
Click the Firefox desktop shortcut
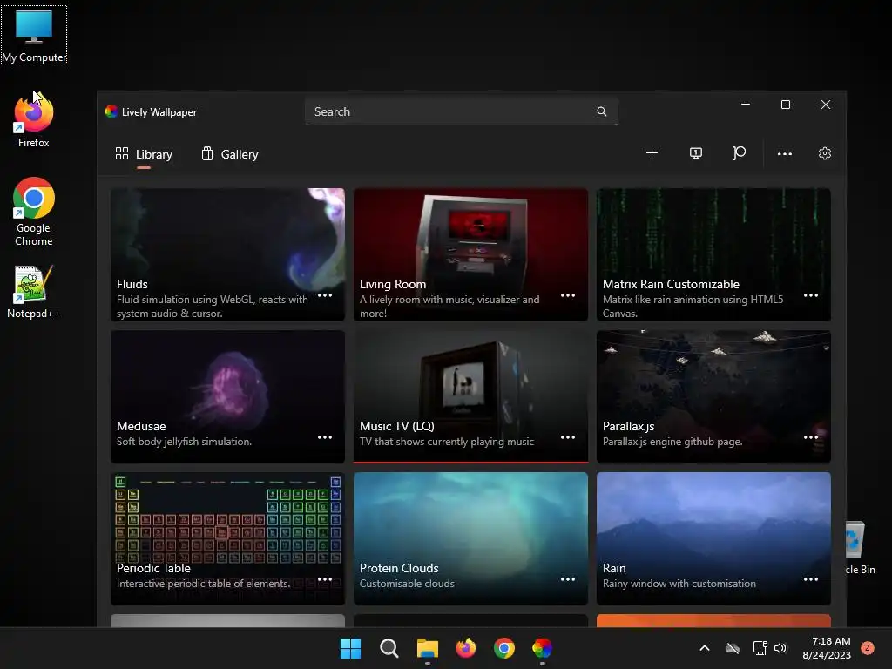click(34, 121)
